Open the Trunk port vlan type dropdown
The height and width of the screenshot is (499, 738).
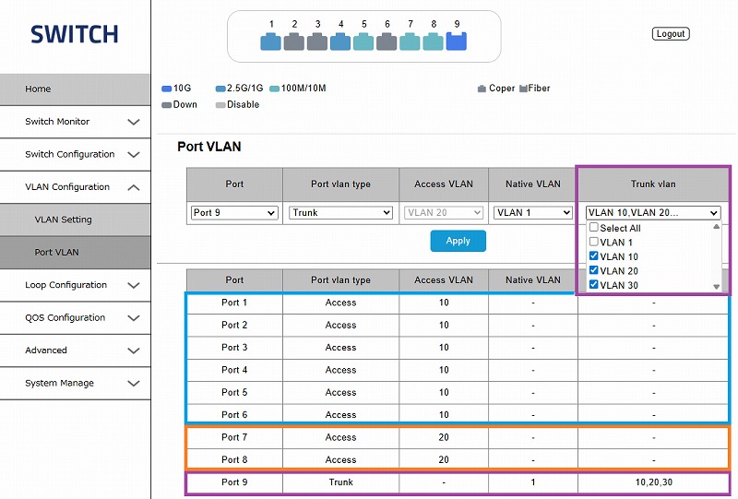[x=340, y=213]
